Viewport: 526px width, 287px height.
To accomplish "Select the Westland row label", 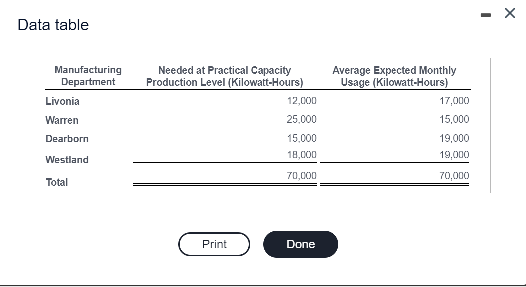I will (67, 160).
